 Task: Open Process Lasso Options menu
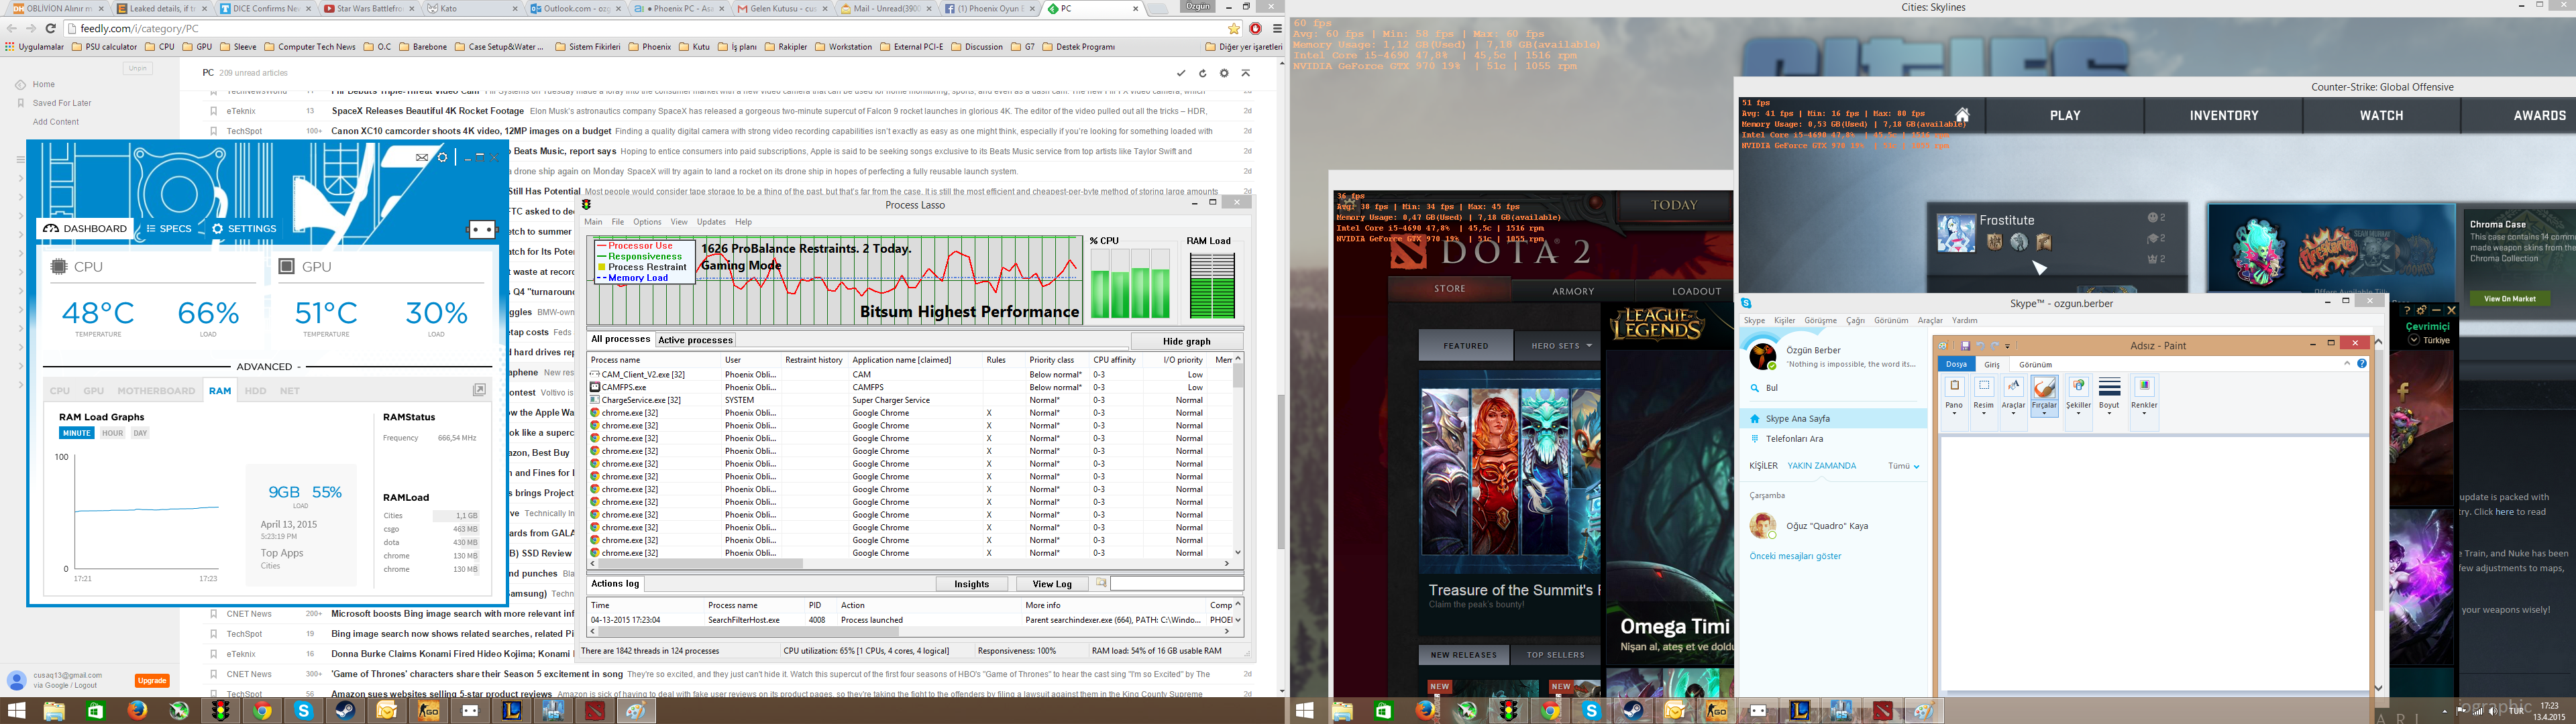coord(647,222)
